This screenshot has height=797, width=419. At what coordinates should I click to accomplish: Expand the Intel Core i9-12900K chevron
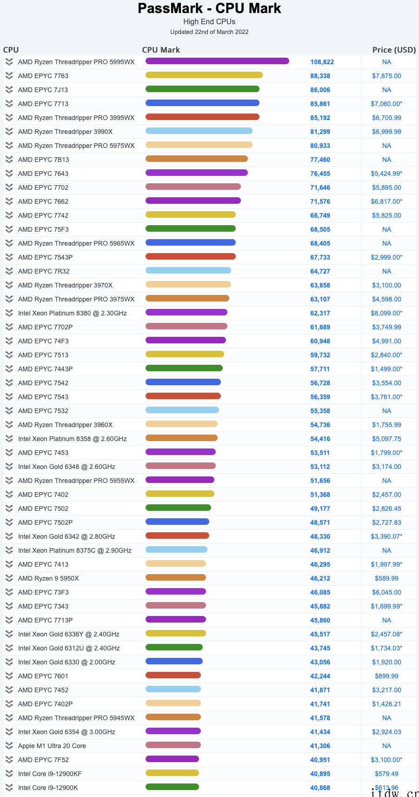(x=9, y=788)
